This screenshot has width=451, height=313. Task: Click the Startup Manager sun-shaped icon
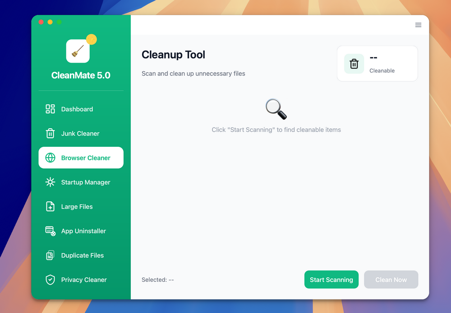click(x=50, y=182)
